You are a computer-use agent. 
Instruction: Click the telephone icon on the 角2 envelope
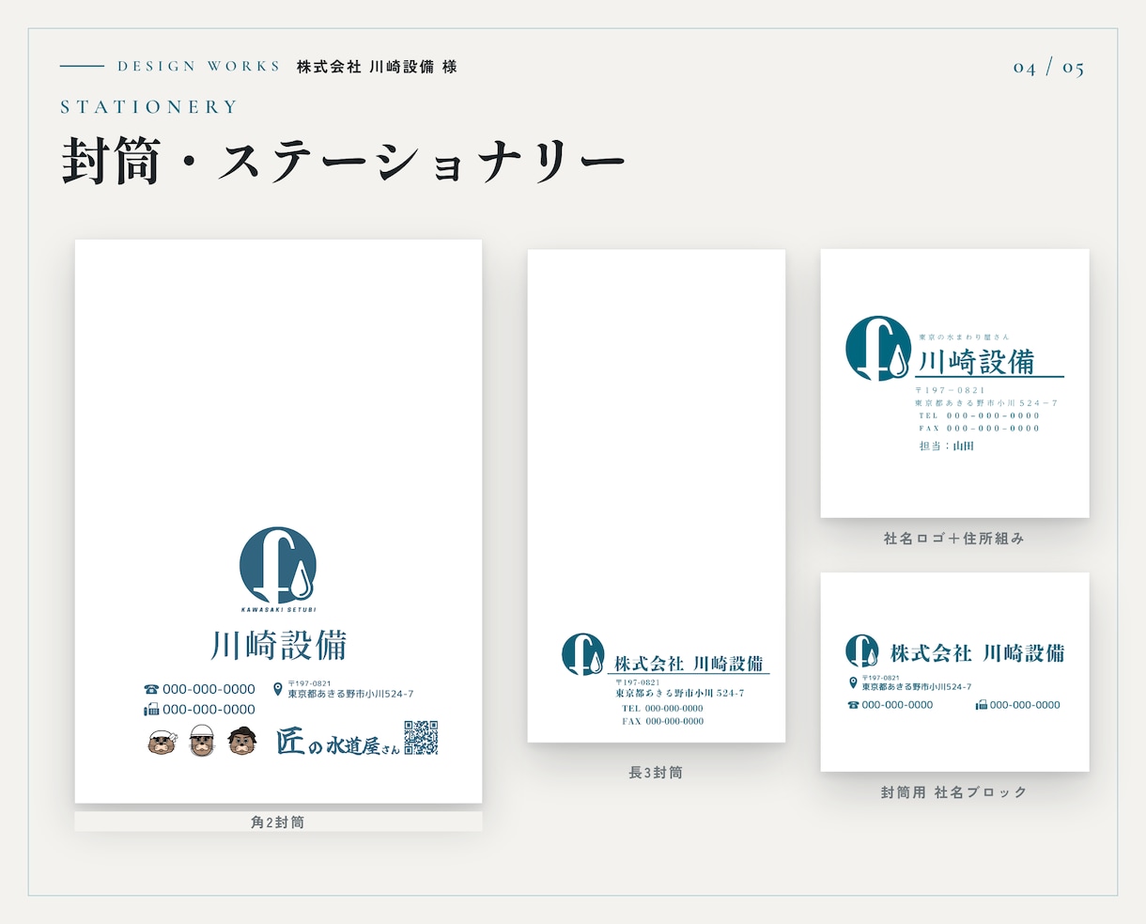tap(151, 689)
